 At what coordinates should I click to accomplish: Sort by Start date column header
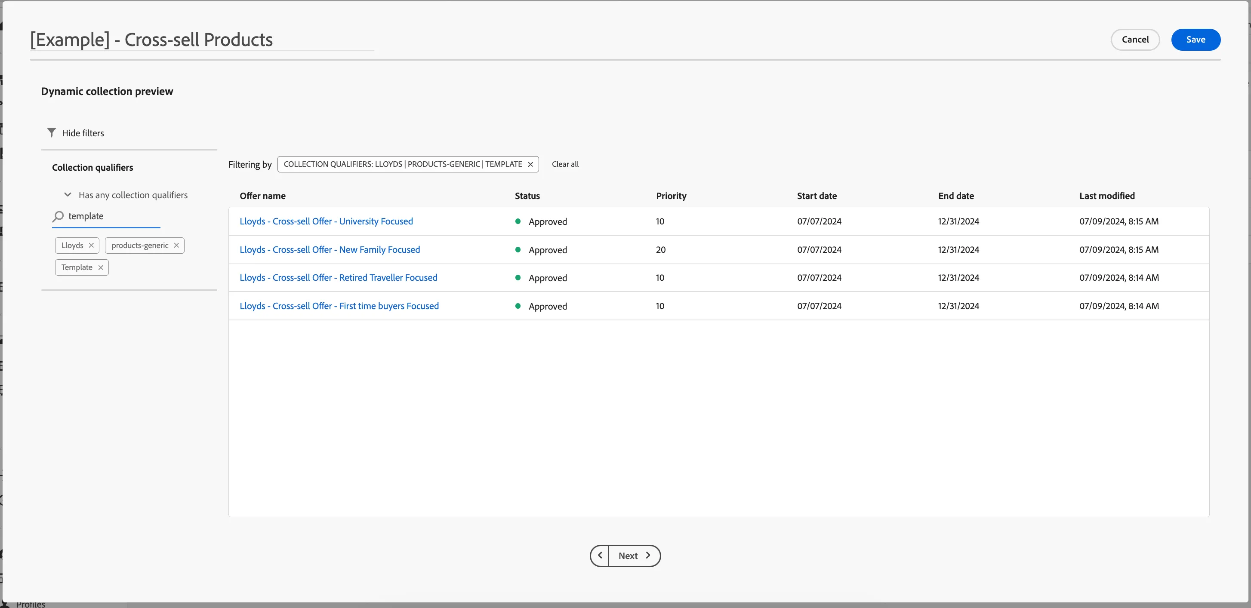pos(817,196)
